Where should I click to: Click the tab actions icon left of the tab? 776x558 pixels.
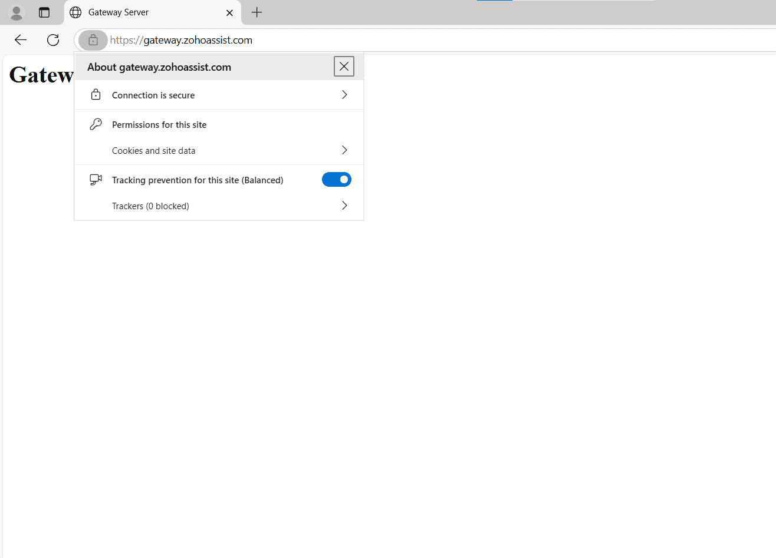pyautogui.click(x=44, y=12)
